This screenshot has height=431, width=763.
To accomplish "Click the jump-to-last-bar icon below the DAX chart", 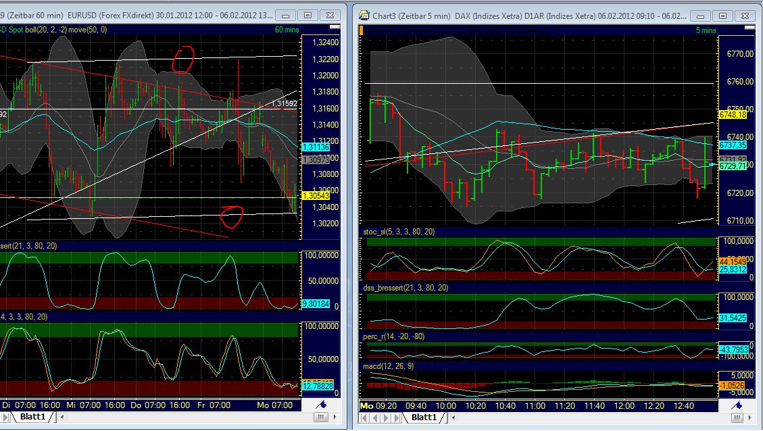I will tap(396, 417).
